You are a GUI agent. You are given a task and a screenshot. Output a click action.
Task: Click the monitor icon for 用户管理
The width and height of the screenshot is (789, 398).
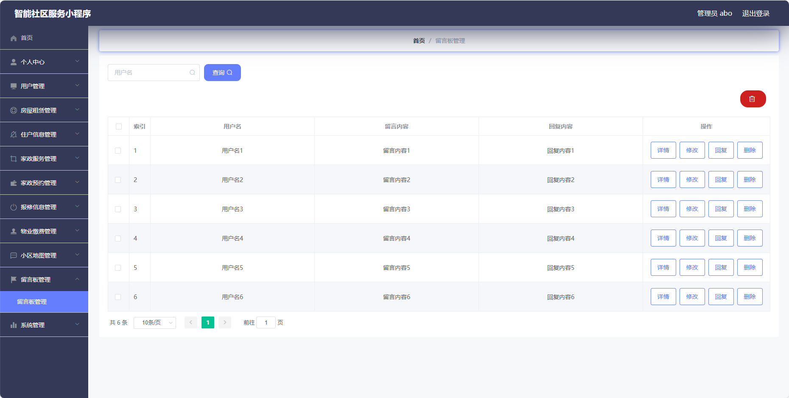14,86
